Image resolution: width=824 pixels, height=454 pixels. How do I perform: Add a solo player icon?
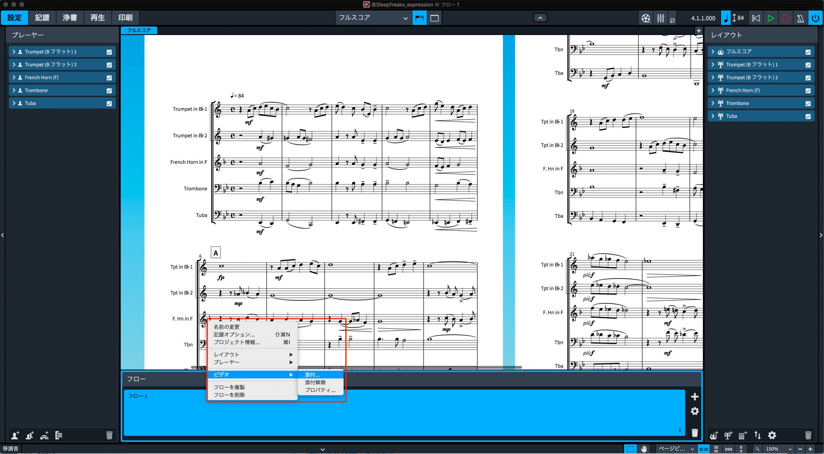click(15, 435)
